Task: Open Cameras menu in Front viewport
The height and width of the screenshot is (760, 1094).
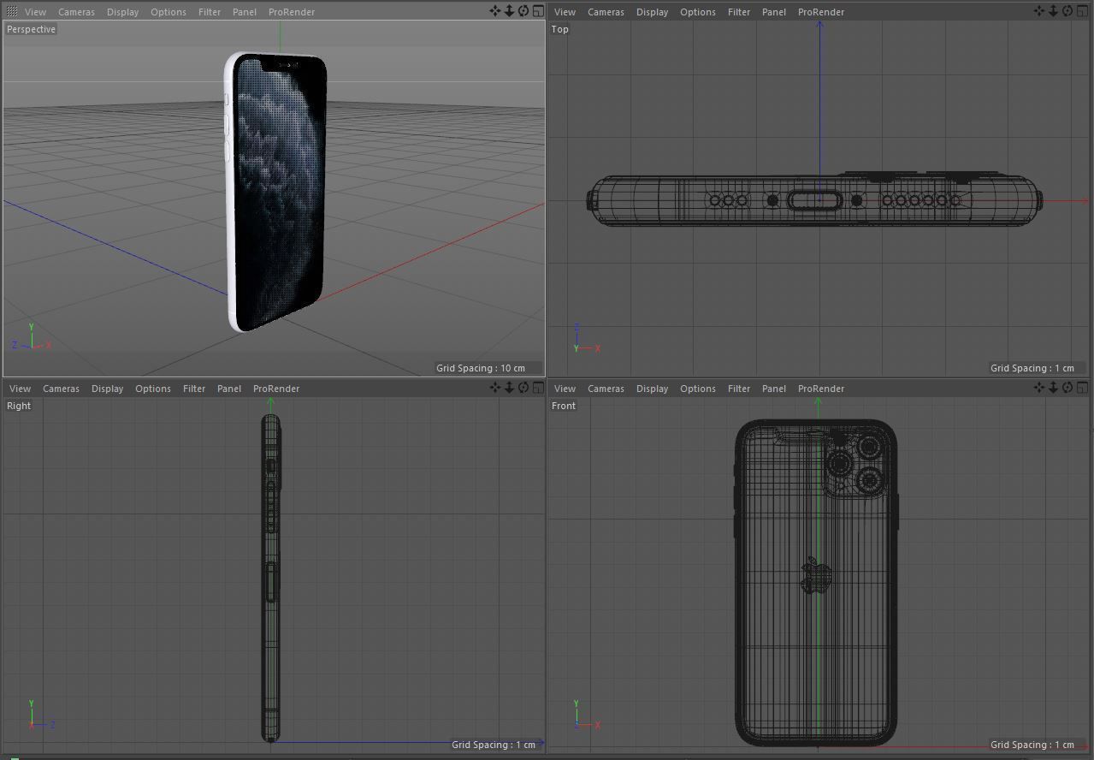Action: (x=606, y=389)
